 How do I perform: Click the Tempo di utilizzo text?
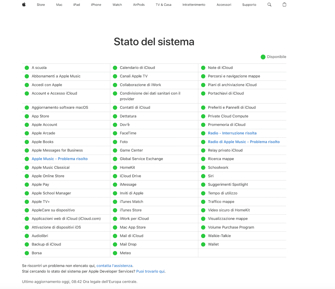point(223,193)
